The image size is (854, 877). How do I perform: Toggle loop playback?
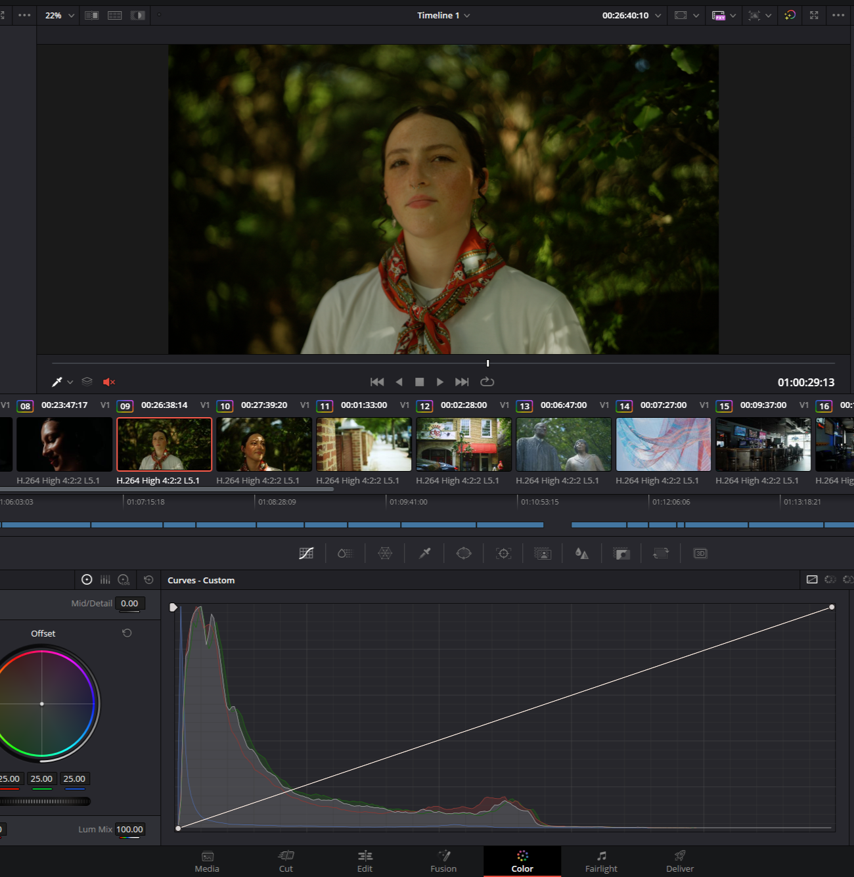487,382
